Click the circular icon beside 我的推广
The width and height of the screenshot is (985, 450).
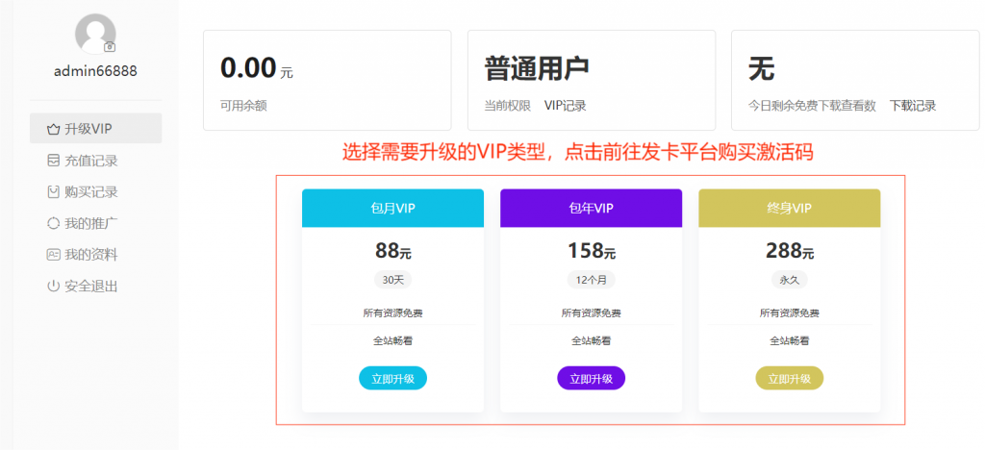(x=54, y=223)
